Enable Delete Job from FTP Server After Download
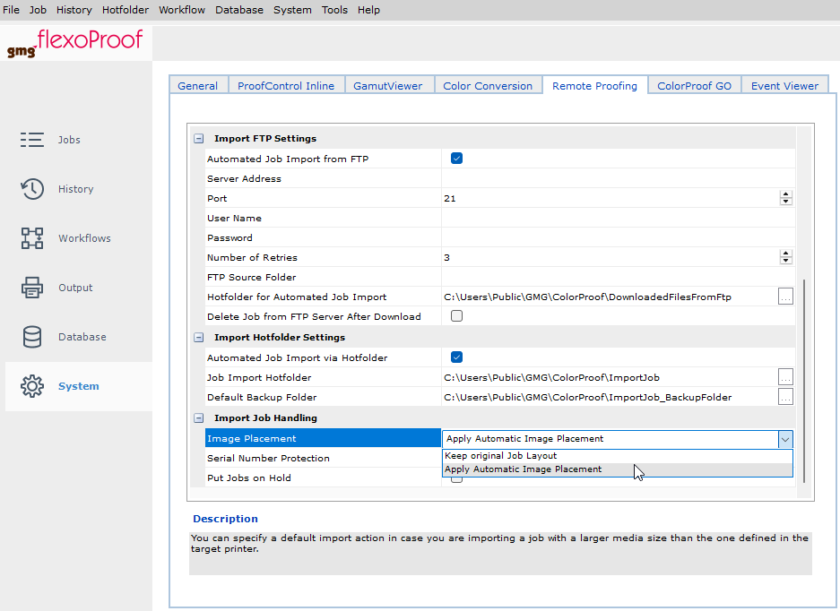This screenshot has height=611, width=840. tap(456, 315)
